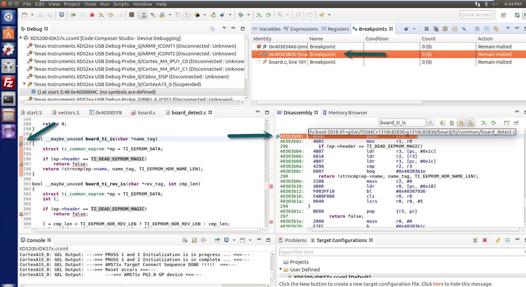This screenshot has height=287, width=526.
Task: Open Terminal from the Ubuntu launcher
Action: 9,99
